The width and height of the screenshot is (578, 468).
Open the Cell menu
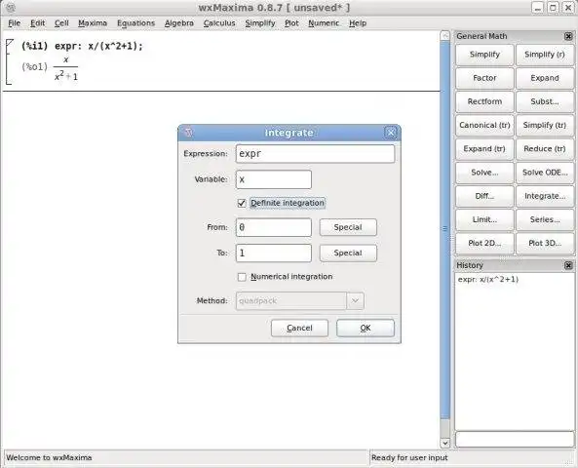[61, 23]
